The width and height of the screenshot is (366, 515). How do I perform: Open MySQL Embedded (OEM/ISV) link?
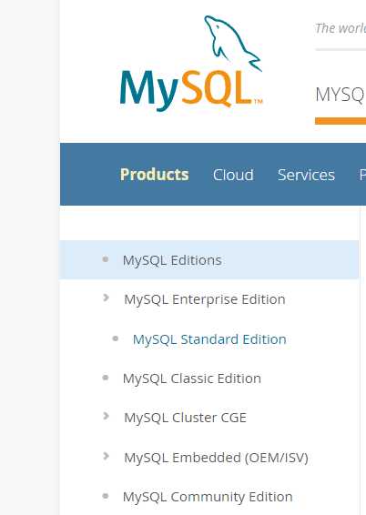click(x=216, y=458)
